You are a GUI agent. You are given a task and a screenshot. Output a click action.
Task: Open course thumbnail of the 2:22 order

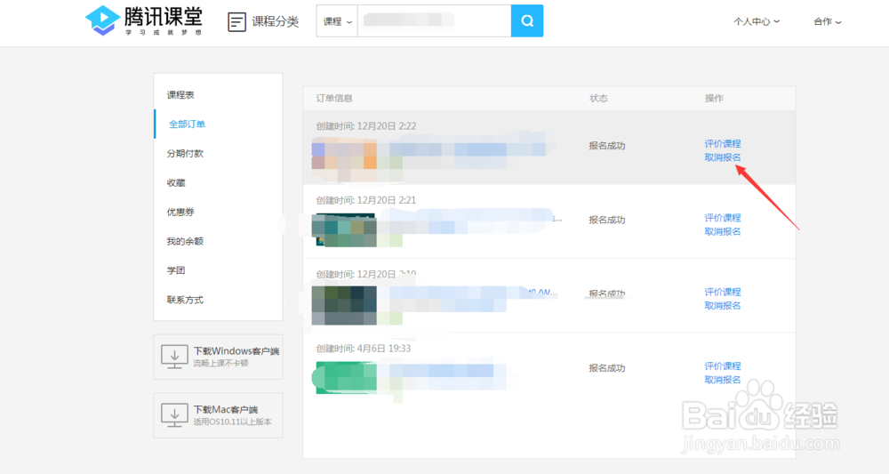click(344, 156)
